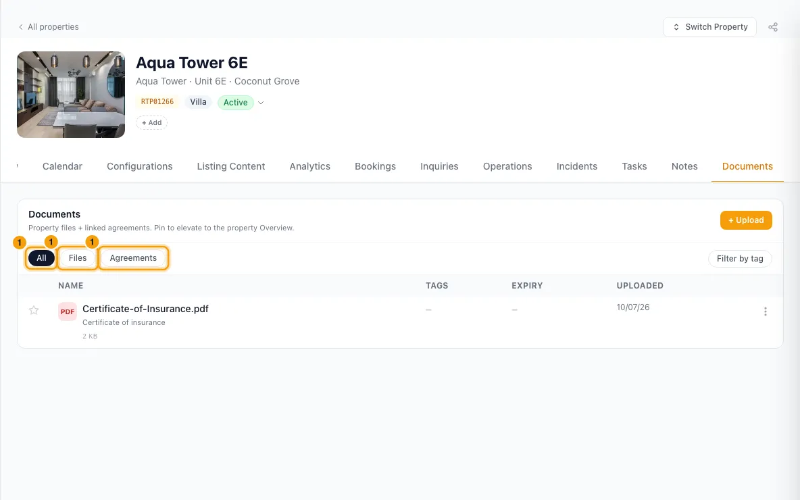Filter documents to Agreements only
This screenshot has width=800, height=500.
[x=133, y=258]
